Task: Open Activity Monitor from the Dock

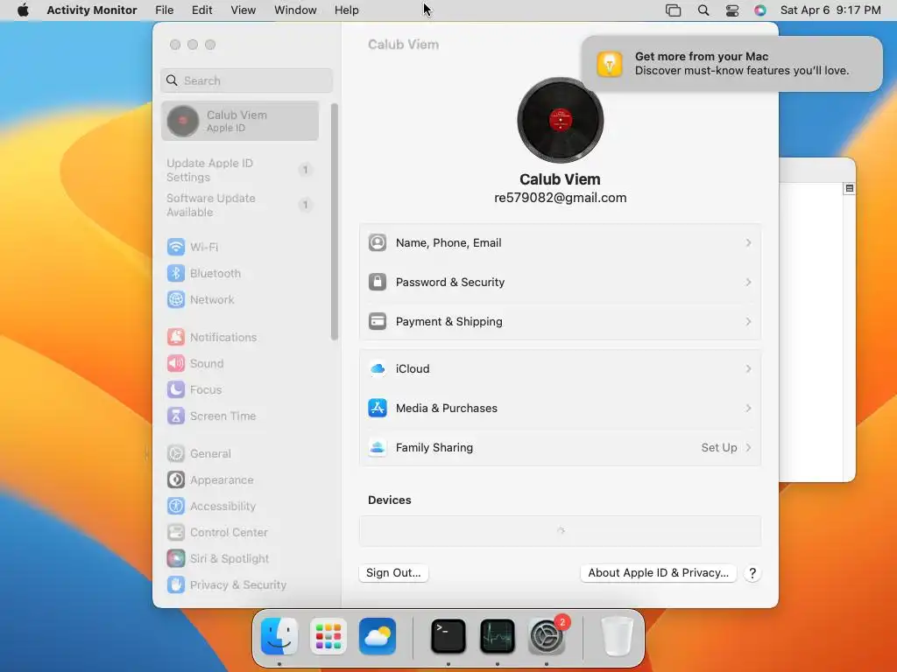Action: coord(498,636)
